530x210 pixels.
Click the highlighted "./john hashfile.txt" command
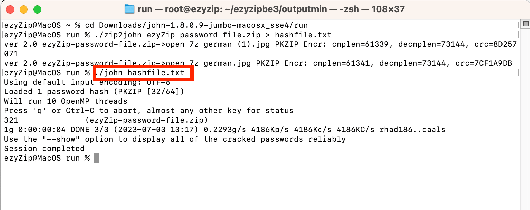pyautogui.click(x=142, y=73)
